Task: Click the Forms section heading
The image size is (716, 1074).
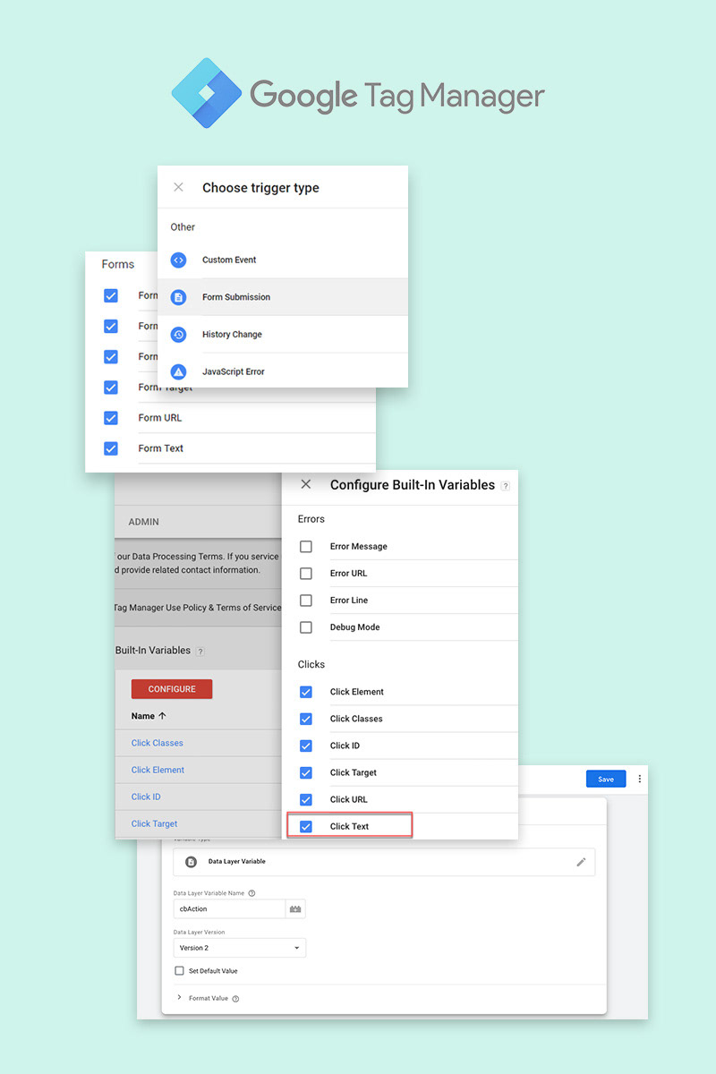Action: coord(118,265)
